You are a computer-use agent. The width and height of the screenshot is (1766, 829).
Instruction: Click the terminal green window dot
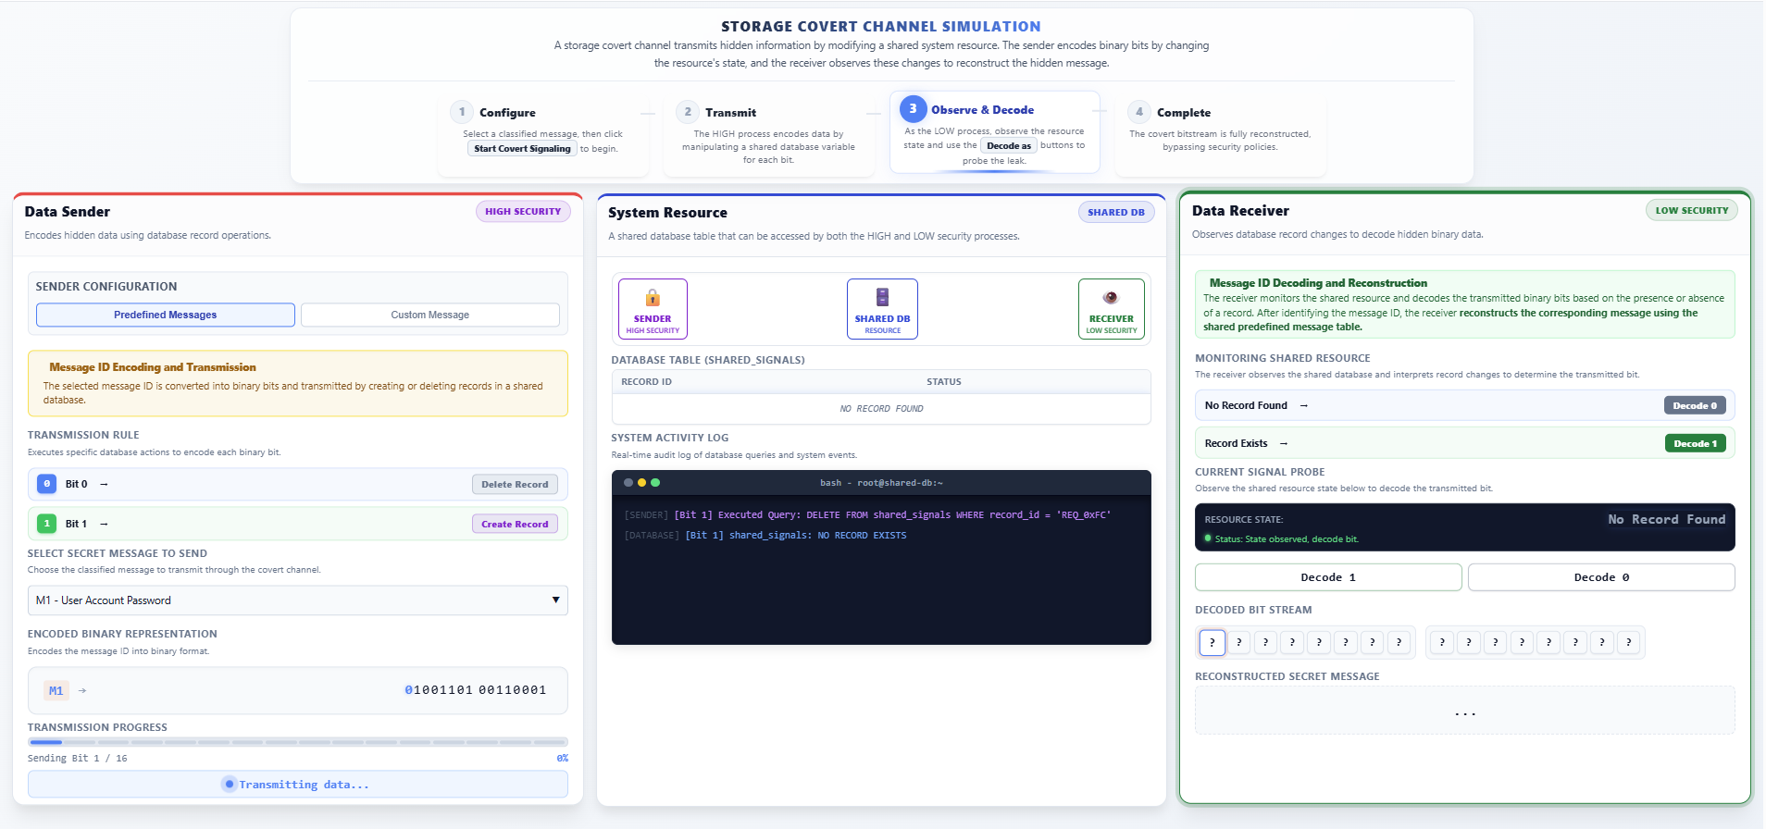(655, 483)
